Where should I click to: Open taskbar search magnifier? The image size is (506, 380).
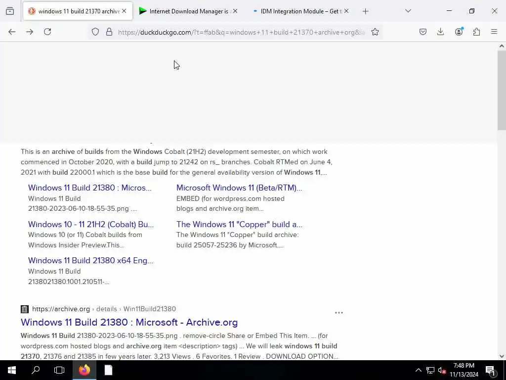tap(36, 370)
